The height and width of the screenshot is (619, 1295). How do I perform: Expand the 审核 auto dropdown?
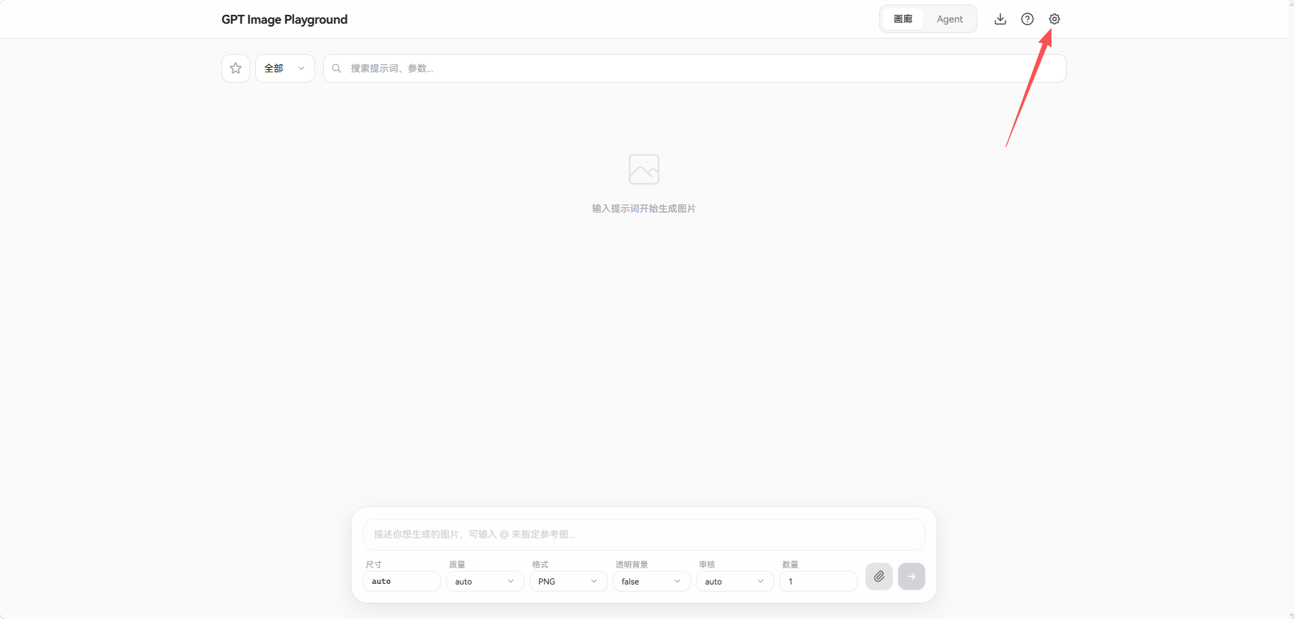coord(735,581)
